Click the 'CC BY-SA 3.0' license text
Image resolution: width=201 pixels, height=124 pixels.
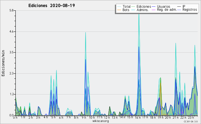tap(191, 122)
